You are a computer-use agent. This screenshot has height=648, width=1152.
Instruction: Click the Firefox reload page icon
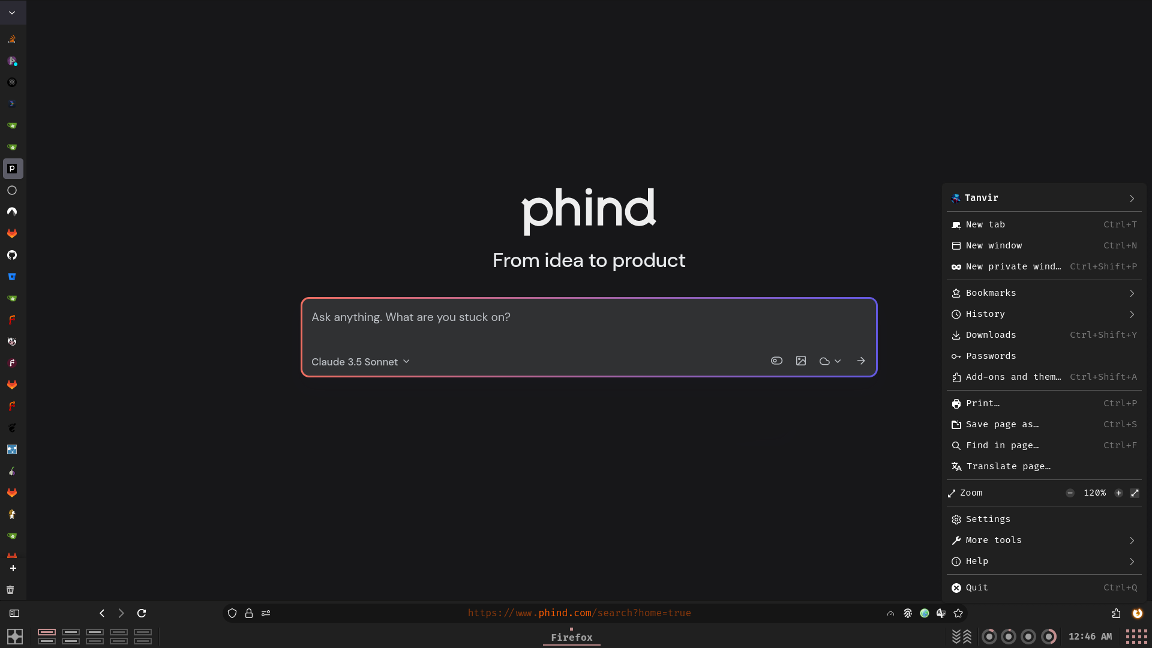[141, 613]
